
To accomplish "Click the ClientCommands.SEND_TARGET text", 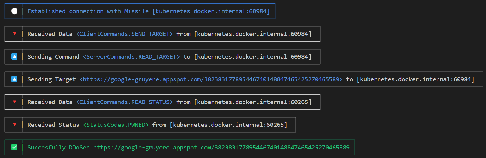I will click(124, 34).
